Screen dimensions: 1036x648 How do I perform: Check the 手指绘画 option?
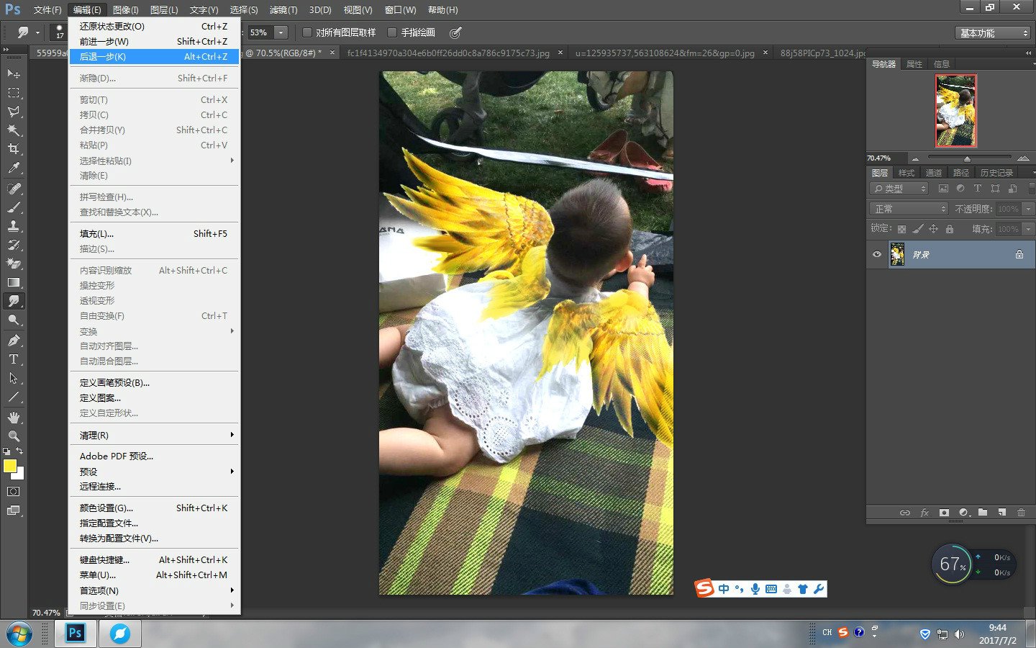(x=392, y=32)
